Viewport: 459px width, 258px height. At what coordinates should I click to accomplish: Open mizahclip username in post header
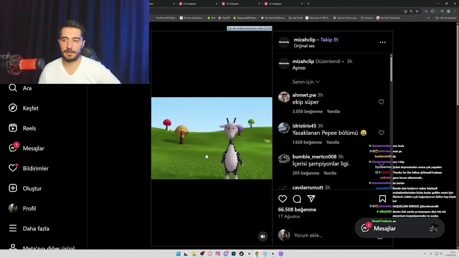(x=305, y=40)
